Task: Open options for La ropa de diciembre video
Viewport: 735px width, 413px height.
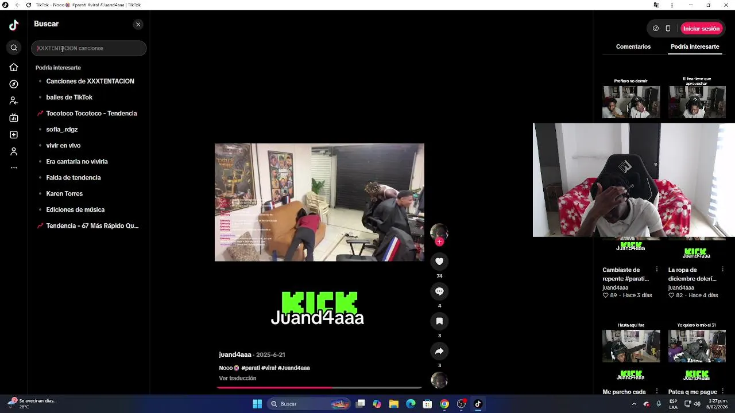Action: click(722, 270)
